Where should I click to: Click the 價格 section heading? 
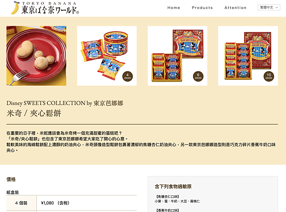[11, 180]
